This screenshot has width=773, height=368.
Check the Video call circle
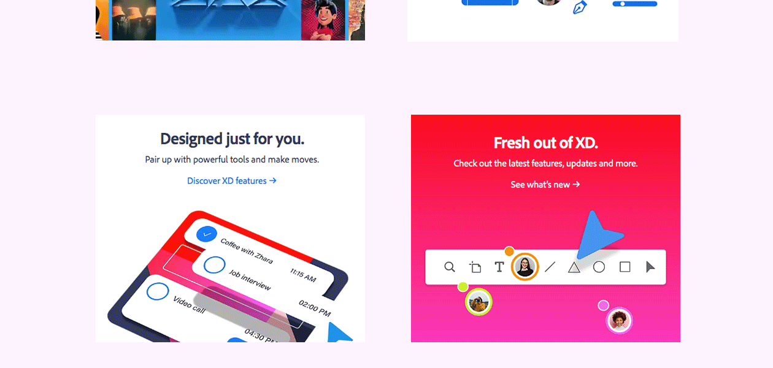pyautogui.click(x=158, y=291)
